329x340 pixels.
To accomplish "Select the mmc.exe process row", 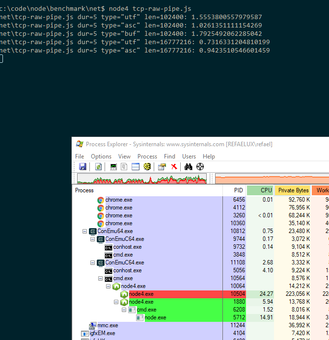I will (x=108, y=325).
